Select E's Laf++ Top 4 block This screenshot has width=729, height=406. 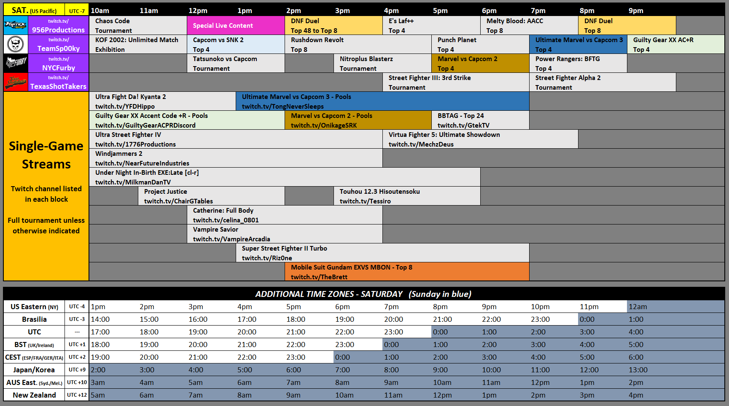[x=431, y=25]
